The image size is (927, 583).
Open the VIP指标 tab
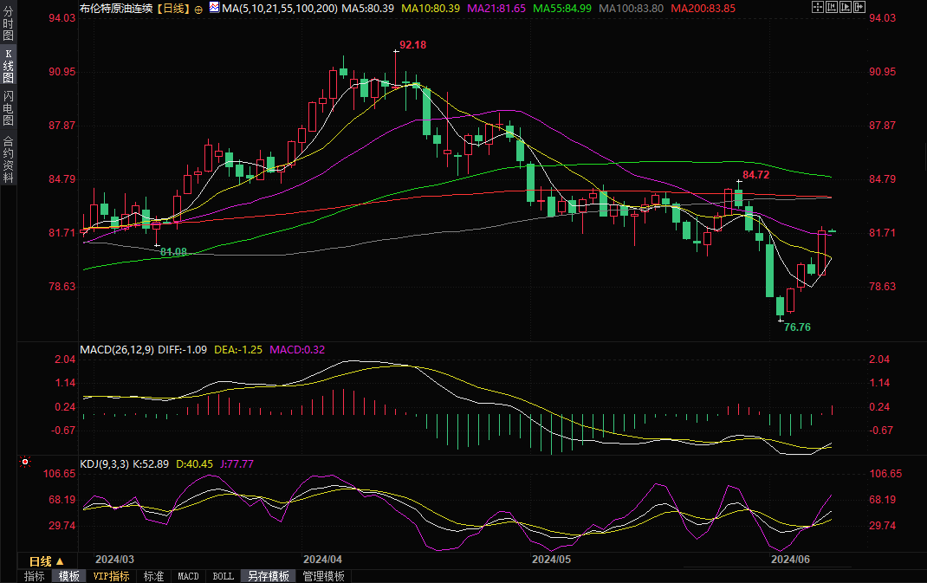tap(111, 576)
